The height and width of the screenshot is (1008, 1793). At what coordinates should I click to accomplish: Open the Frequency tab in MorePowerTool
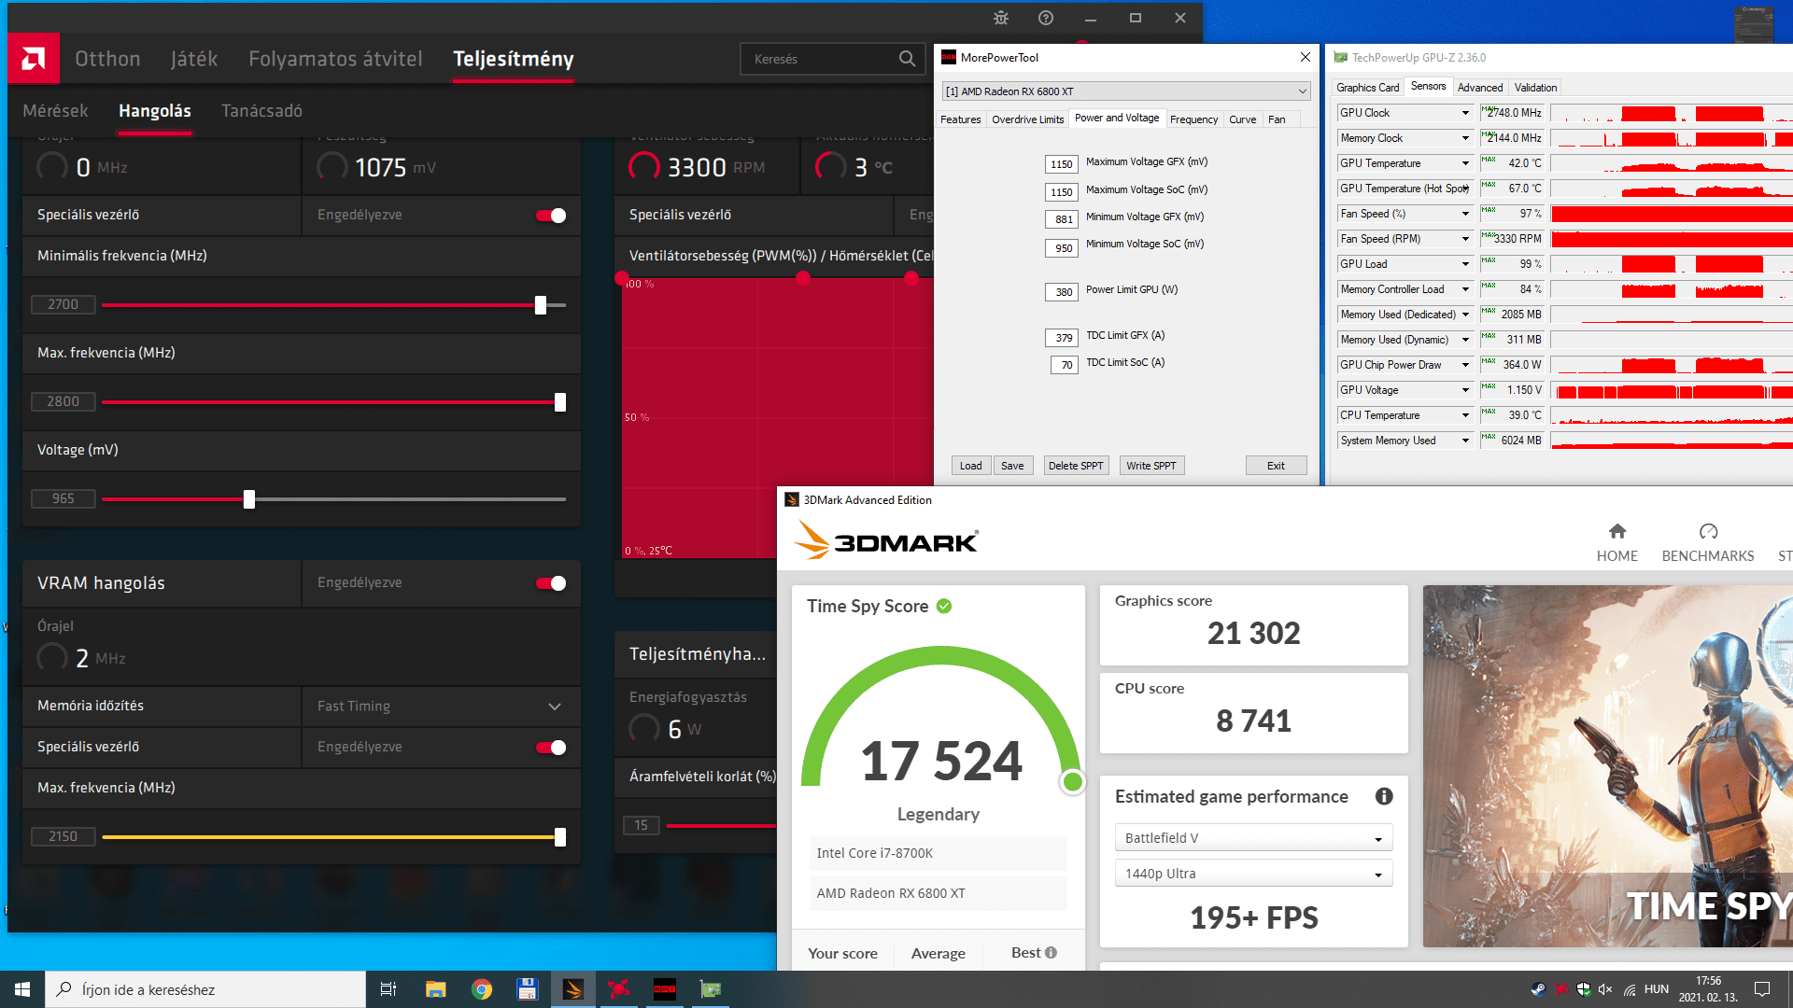coord(1193,119)
